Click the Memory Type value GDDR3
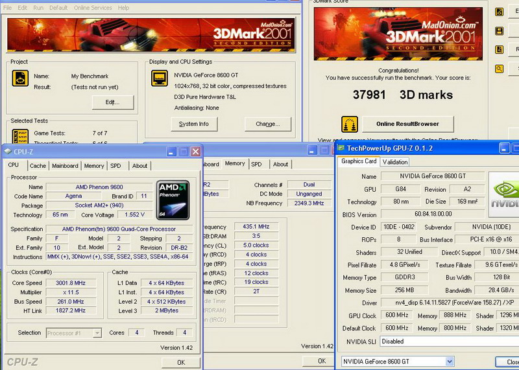 tap(404, 277)
